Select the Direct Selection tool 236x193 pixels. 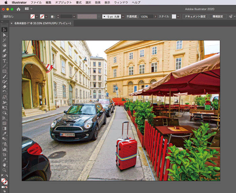4,35
